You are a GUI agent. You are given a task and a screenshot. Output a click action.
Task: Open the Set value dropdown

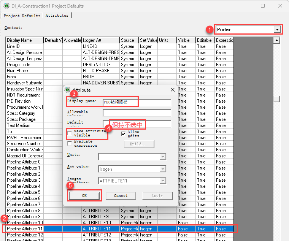pyautogui.click(x=163, y=169)
